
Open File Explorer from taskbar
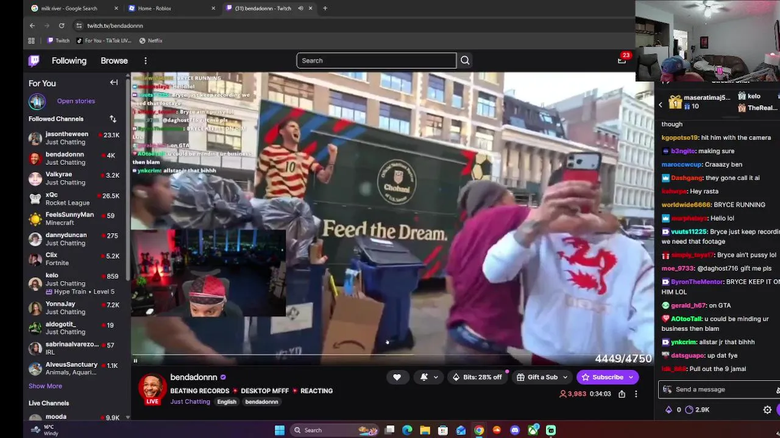coord(425,430)
